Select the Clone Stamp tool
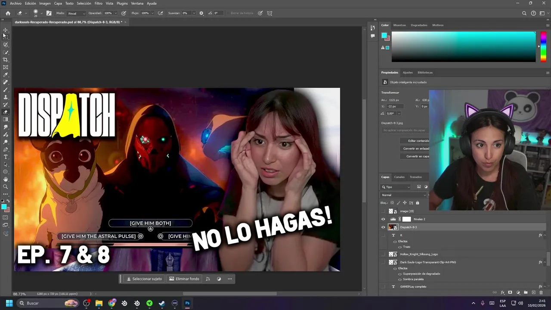Viewport: 551px width, 310px height. click(6, 97)
